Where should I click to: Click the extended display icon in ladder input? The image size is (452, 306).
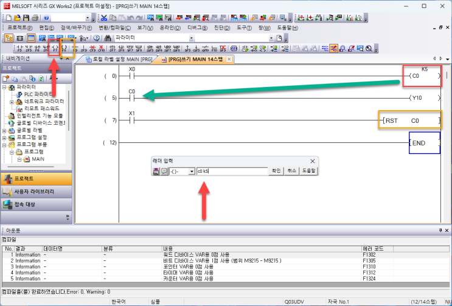[156, 171]
